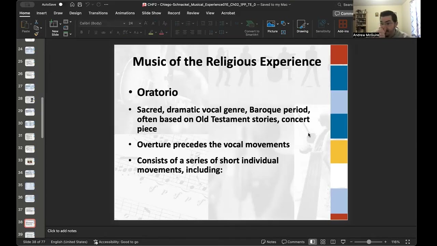437x246 pixels.
Task: Click the Copy icon
Action: [x=36, y=28]
